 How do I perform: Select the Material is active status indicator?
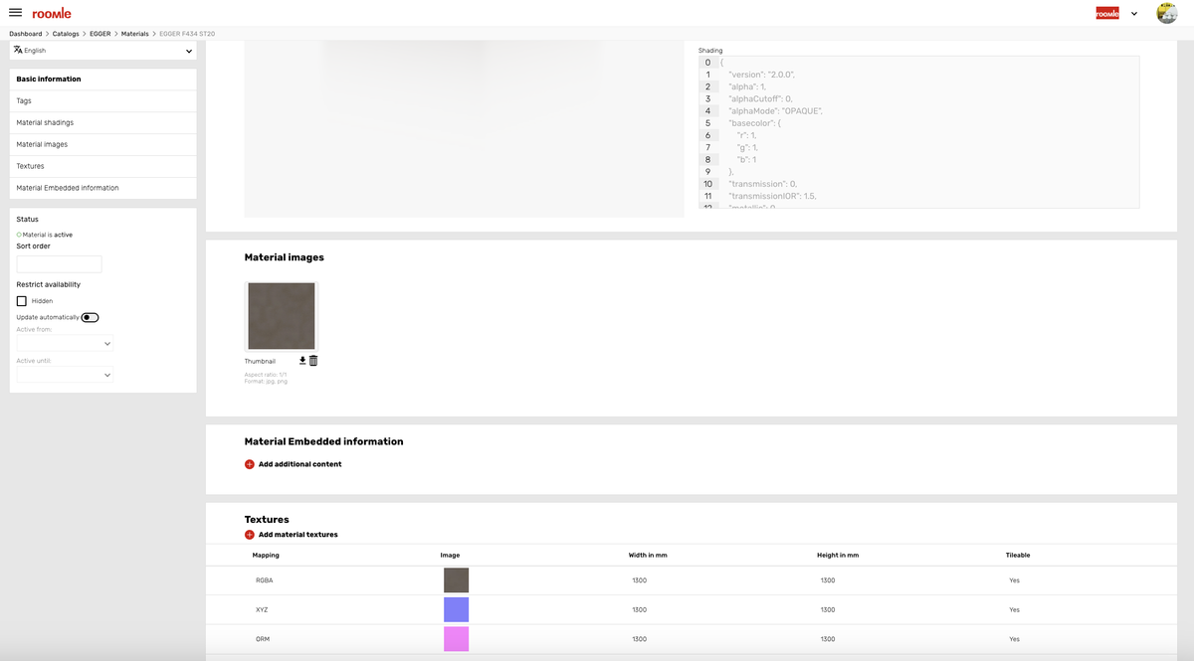coord(18,235)
